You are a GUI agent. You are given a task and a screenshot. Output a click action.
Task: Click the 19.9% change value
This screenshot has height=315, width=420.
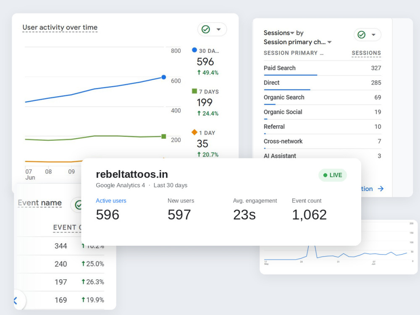(x=93, y=300)
